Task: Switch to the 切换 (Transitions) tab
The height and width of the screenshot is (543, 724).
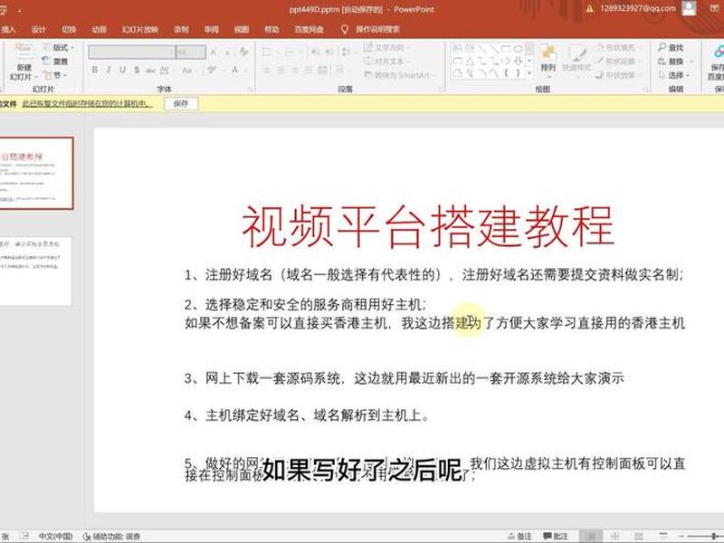Action: pos(69,30)
